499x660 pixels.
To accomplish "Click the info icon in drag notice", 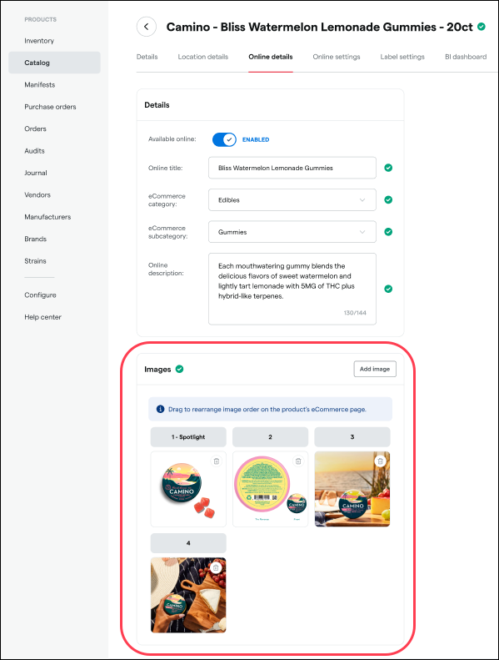I will (160, 409).
